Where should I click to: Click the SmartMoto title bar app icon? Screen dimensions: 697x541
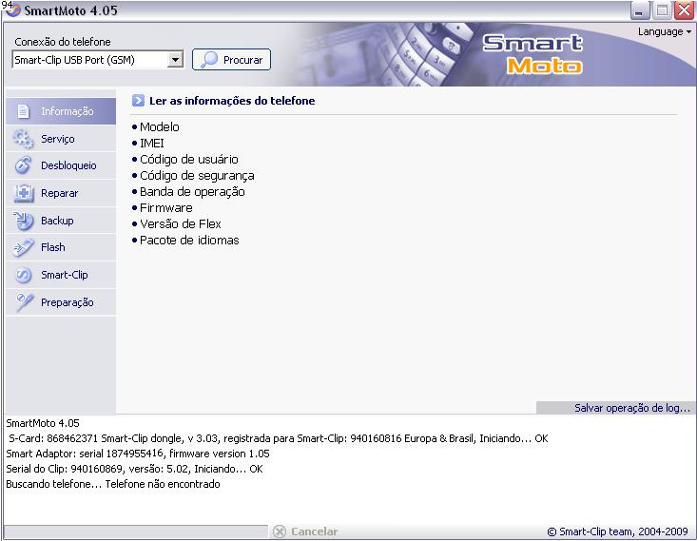[x=11, y=10]
